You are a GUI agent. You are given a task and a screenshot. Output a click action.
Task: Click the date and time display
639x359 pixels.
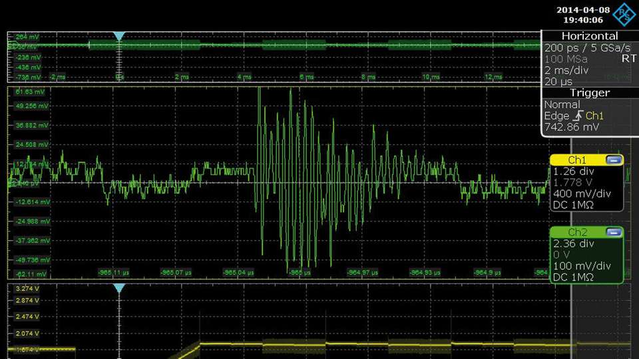click(x=583, y=15)
